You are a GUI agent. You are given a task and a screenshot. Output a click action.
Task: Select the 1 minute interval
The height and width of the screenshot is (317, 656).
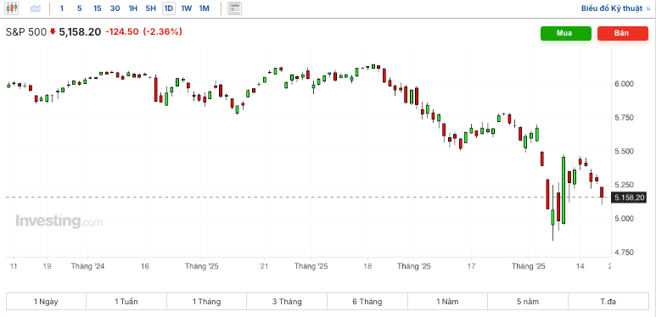coord(62,8)
